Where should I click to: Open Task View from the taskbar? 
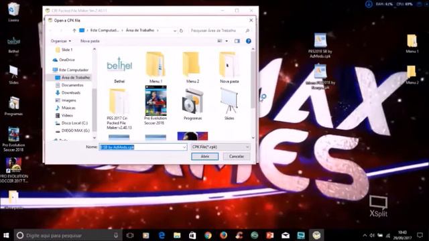coord(130,235)
